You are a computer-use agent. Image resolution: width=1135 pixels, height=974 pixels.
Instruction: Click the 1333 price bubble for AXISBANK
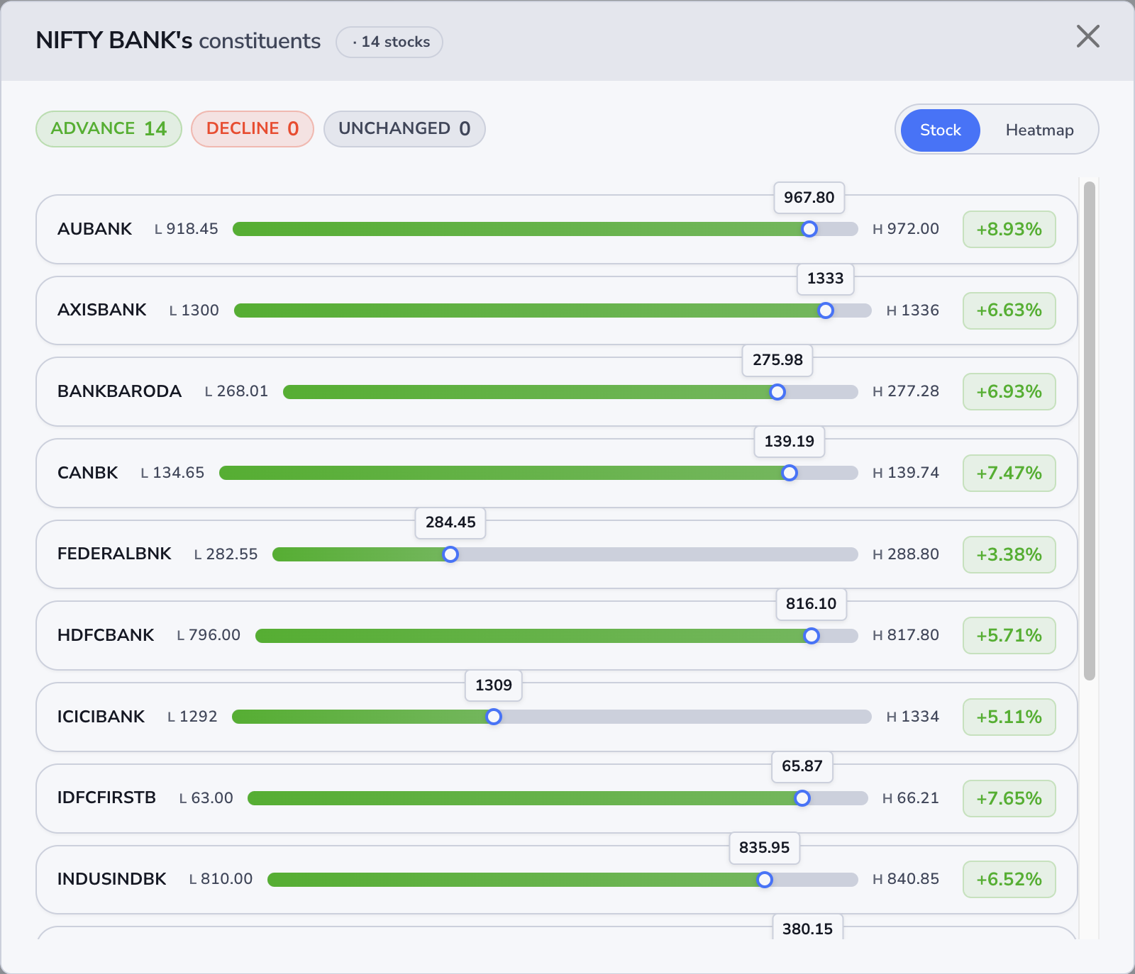(825, 279)
